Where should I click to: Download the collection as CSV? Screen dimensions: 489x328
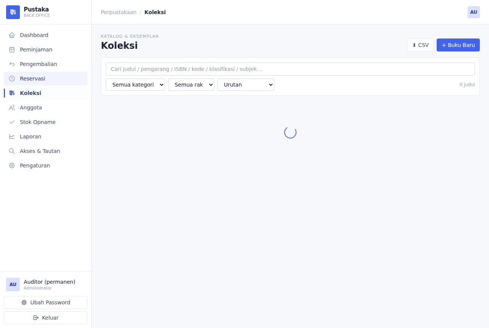(420, 45)
